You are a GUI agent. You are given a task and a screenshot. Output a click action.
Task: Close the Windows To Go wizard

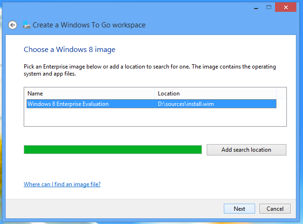(x=285, y=7)
